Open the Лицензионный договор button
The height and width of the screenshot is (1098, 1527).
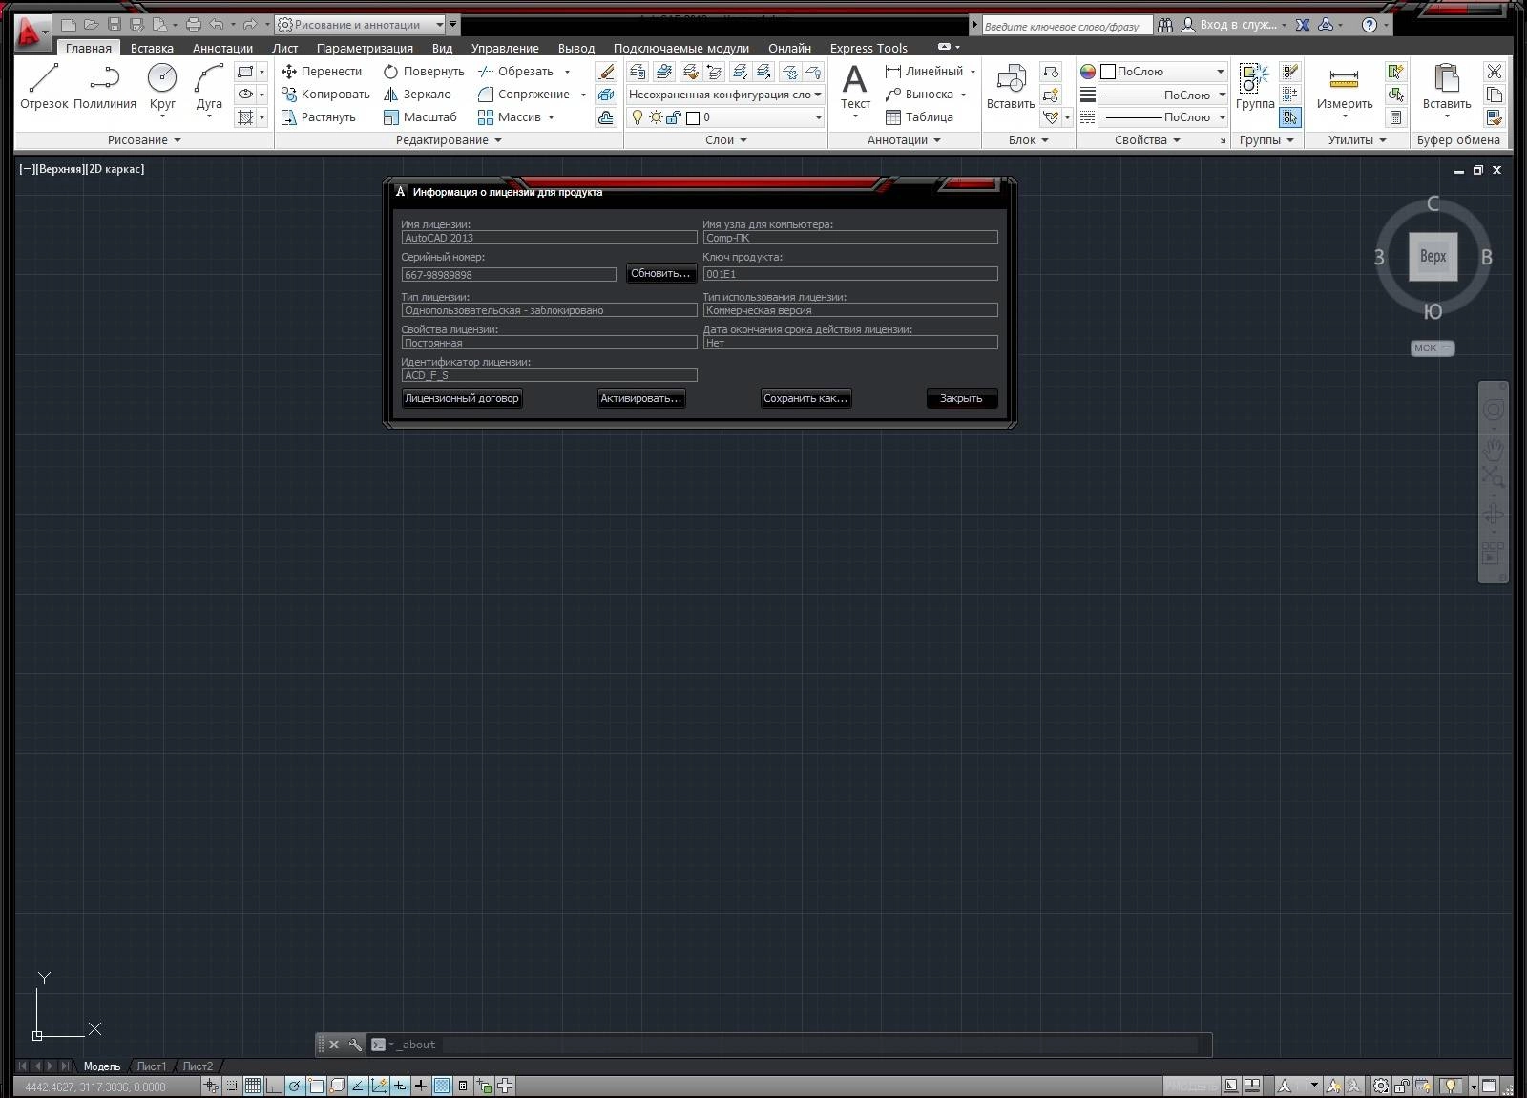462,399
